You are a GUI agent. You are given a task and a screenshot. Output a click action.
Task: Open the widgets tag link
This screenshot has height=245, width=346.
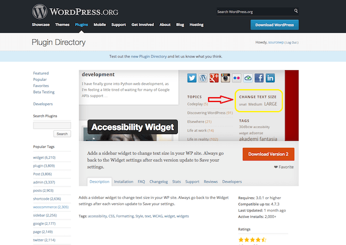[x=183, y=216]
